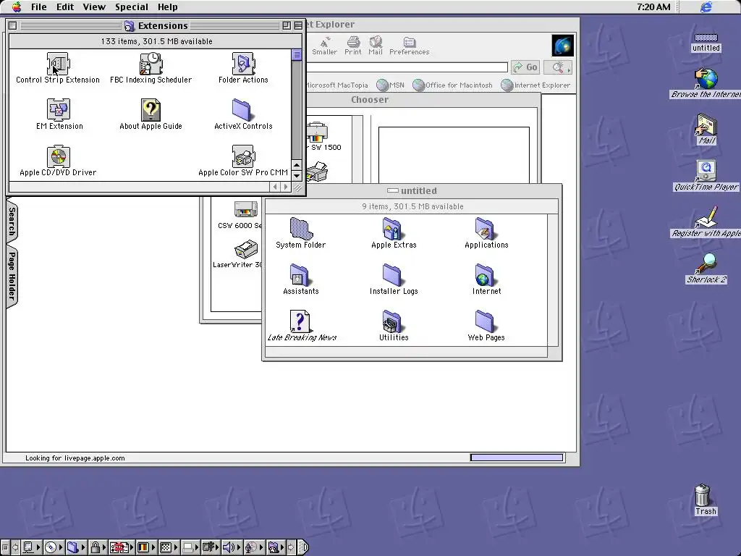The image size is (741, 556).
Task: Click the Print button in Internet Explorer toolbar
Action: (353, 46)
